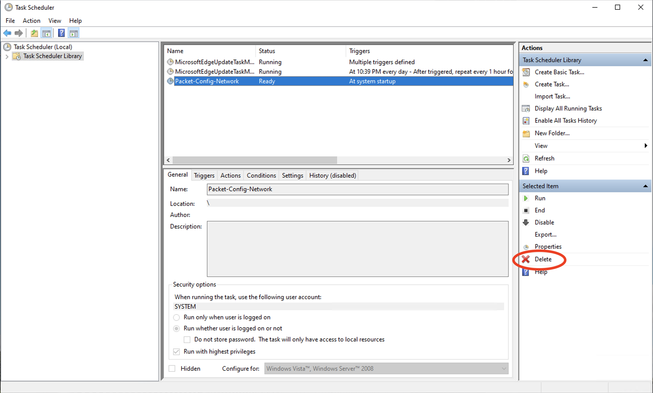This screenshot has height=393, width=653.
Task: Click Export... in Selected Item
Action: tap(546, 234)
